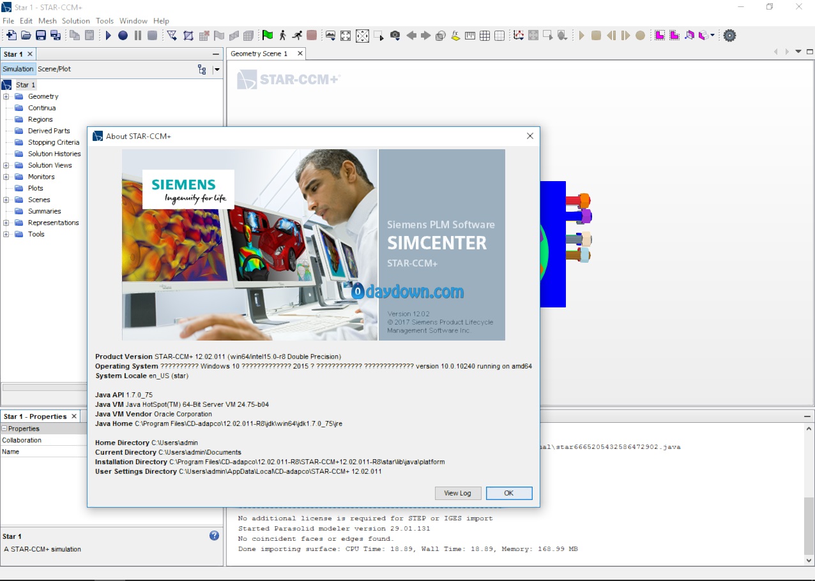The height and width of the screenshot is (581, 815).
Task: Click the Collaboration property row
Action: (x=44, y=440)
